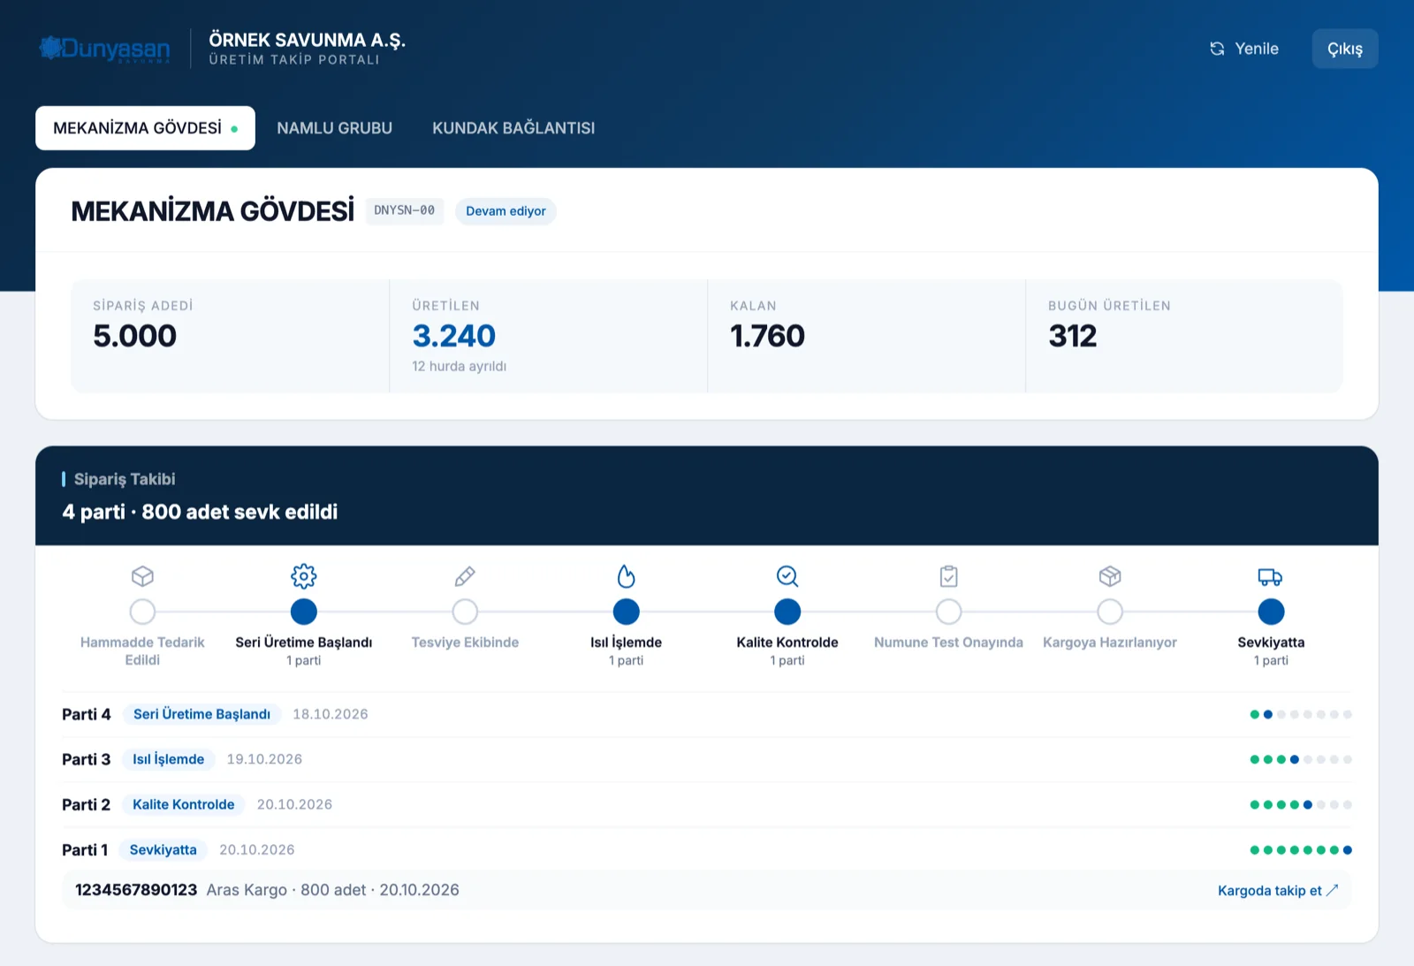Select the Numune Test Onayında stage circle
Screen dimensions: 1414x966
[x=948, y=612]
